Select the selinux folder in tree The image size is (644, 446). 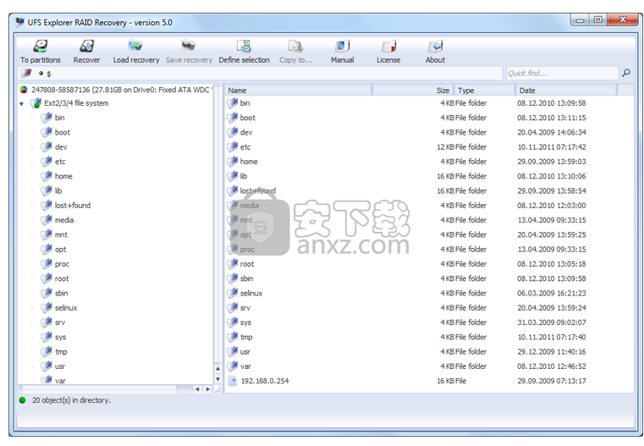[x=66, y=307]
